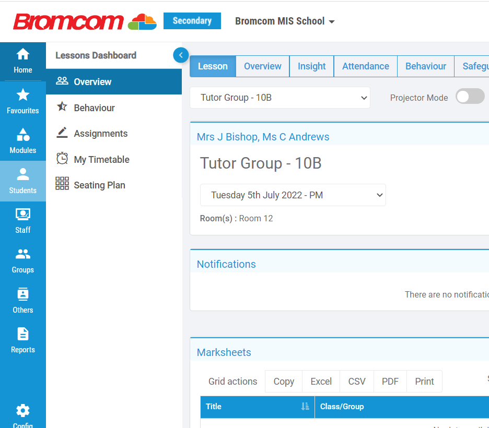Open the Others contact icon
Image resolution: width=489 pixels, height=428 pixels.
pos(23,294)
